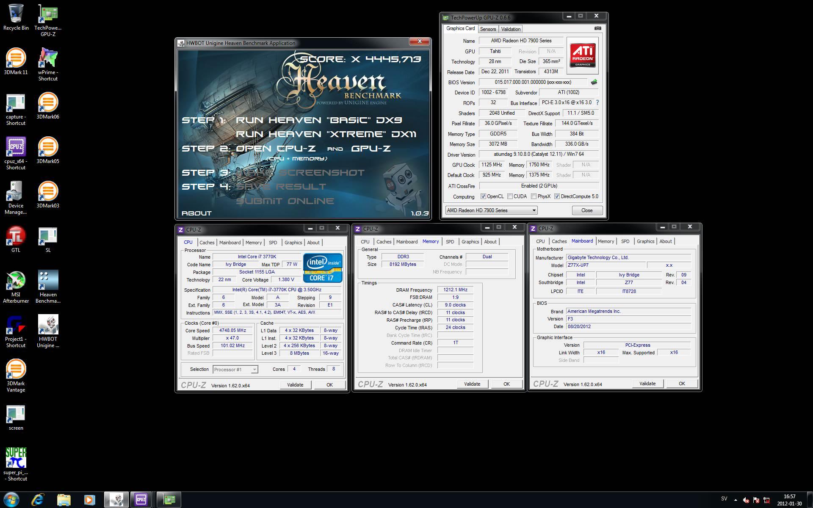Open Windows Media Player from the taskbar

[89, 500]
